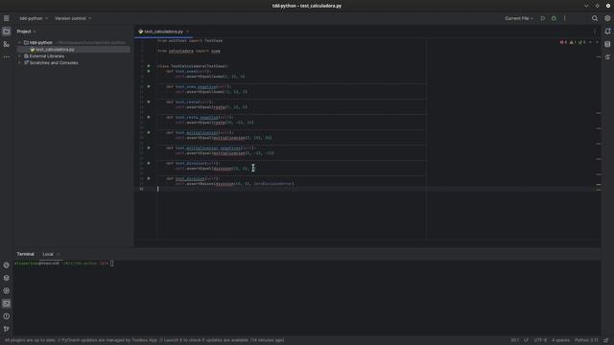Open the main hamburger menu
This screenshot has width=614, height=345.
click(7, 18)
